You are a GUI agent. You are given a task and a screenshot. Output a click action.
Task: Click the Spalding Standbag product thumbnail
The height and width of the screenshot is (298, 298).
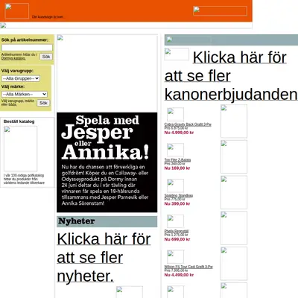[x=175, y=186]
